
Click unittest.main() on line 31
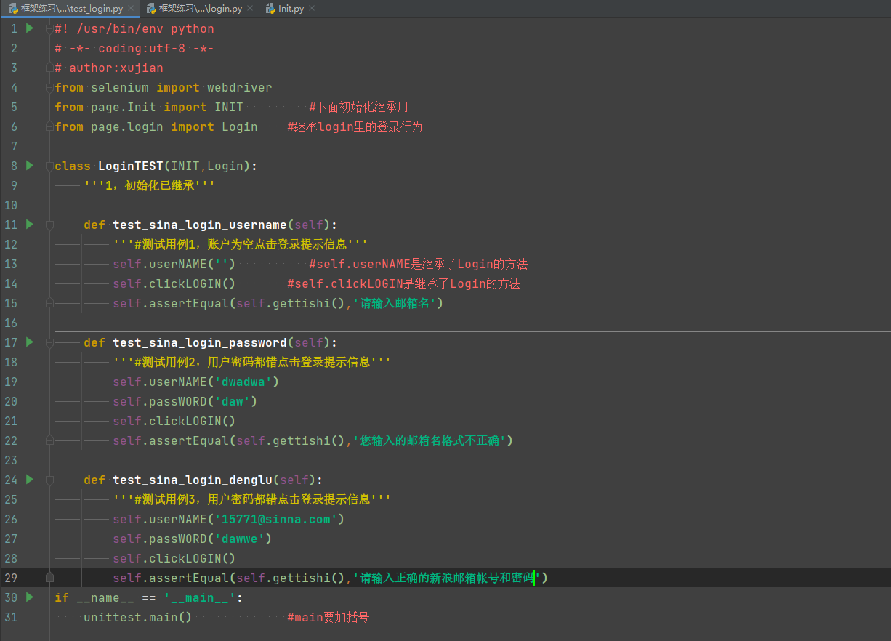138,618
